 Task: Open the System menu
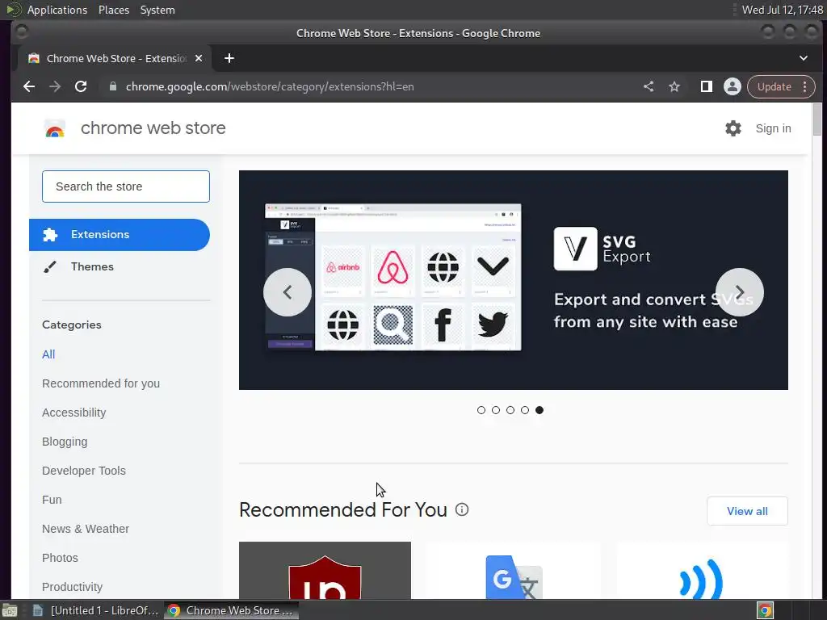pyautogui.click(x=157, y=10)
